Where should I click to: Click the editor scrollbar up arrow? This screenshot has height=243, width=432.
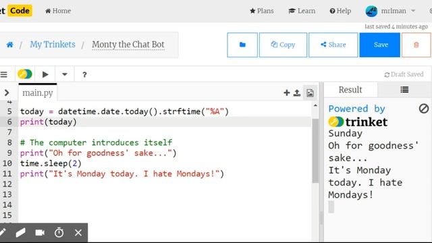pyautogui.click(x=315, y=105)
